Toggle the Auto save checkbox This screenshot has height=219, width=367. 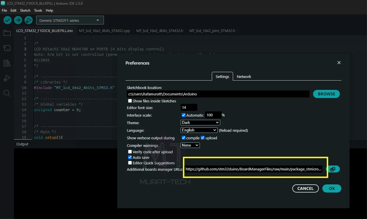[130, 157]
